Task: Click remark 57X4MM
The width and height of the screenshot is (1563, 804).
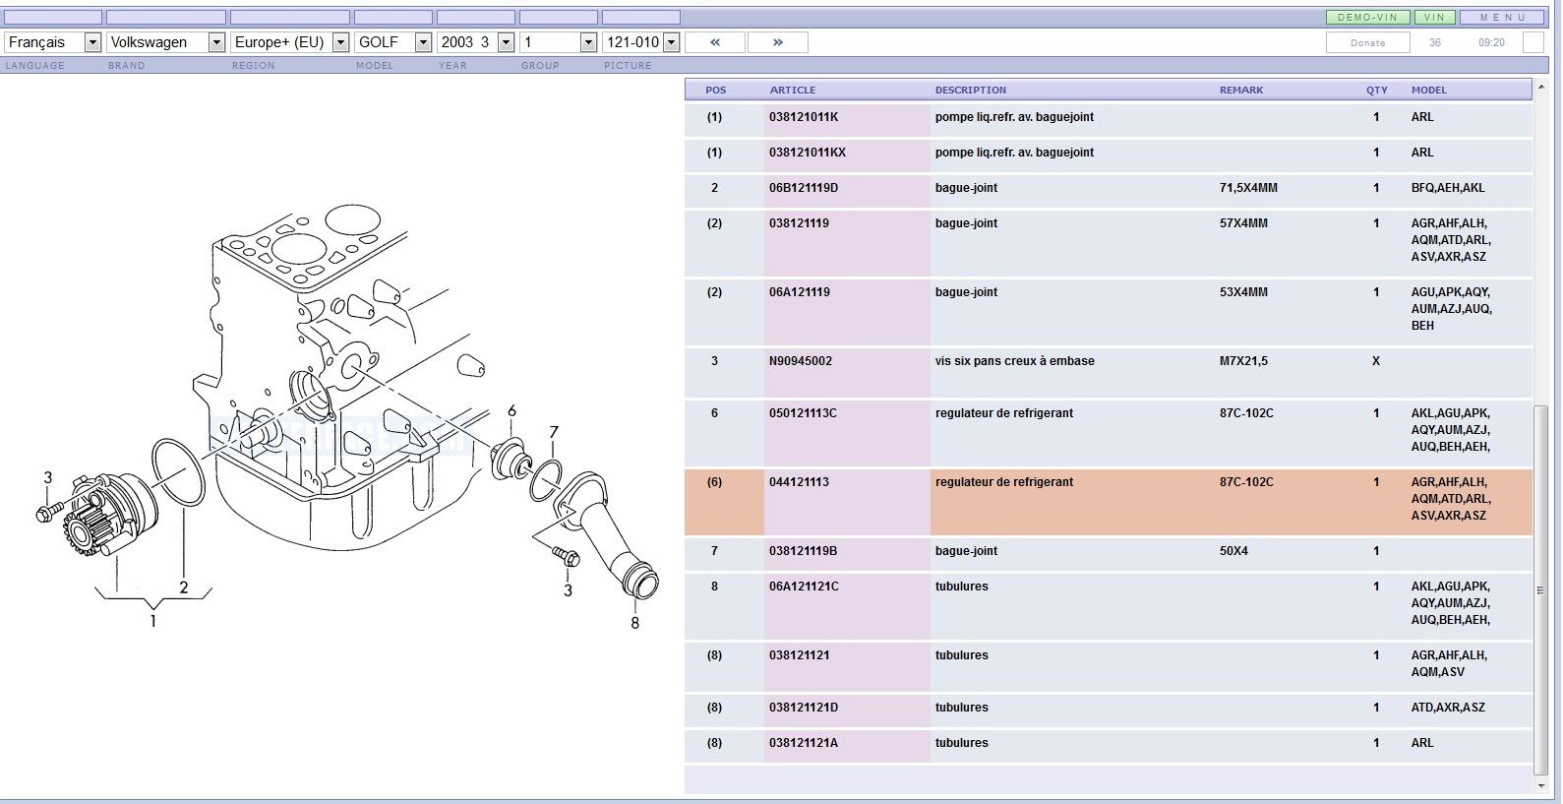Action: point(1243,223)
